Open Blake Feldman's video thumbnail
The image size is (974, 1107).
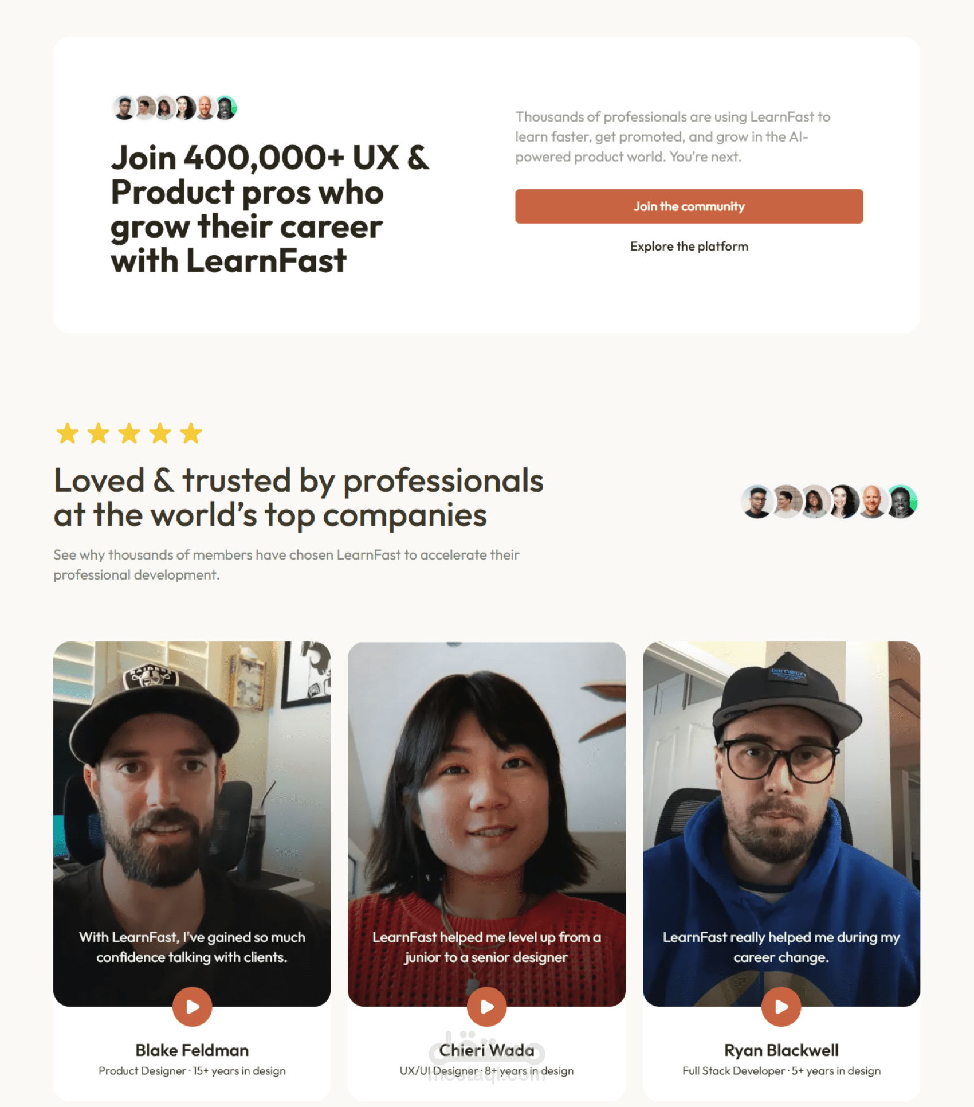(x=192, y=824)
